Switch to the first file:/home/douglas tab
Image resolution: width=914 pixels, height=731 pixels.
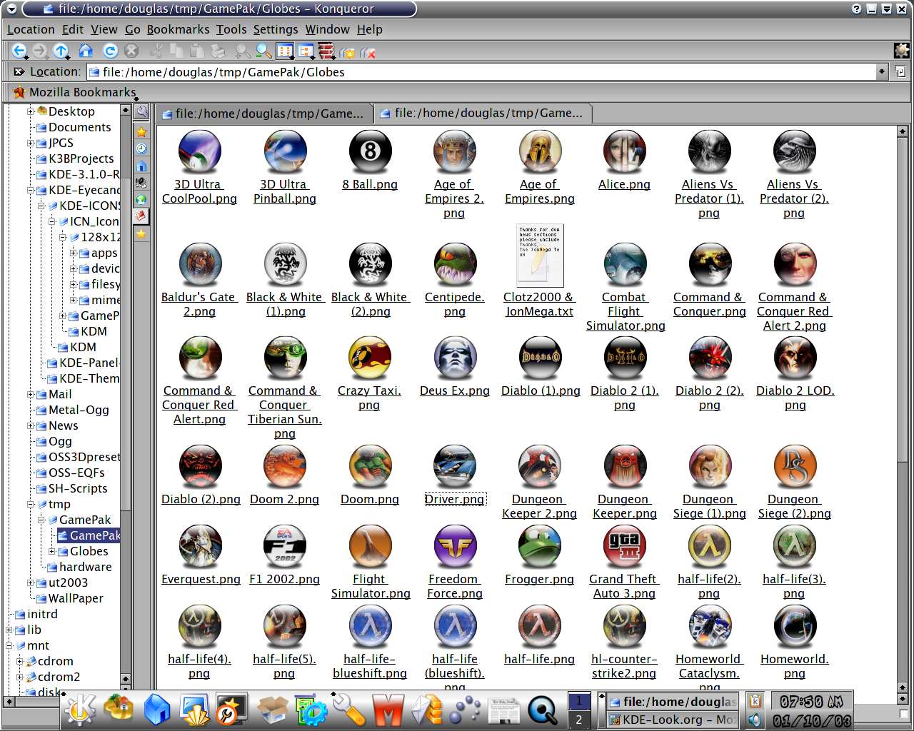click(x=263, y=114)
